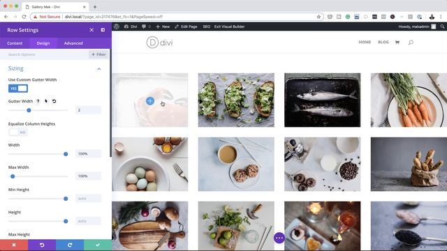Open the Filter options button
The height and width of the screenshot is (251, 447).
[98, 54]
